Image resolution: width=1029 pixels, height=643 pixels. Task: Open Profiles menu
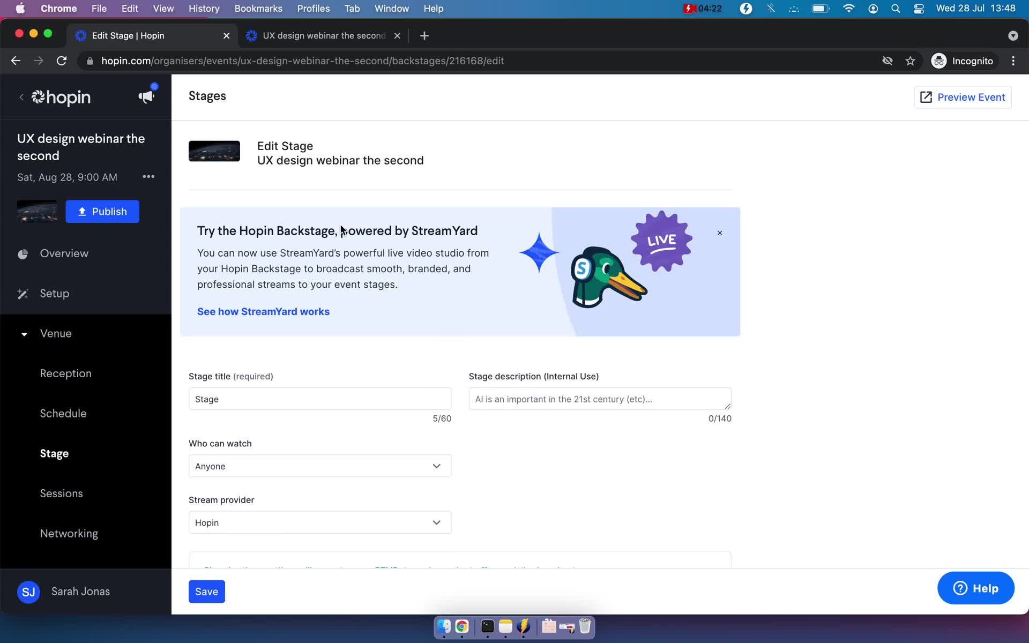(x=313, y=9)
